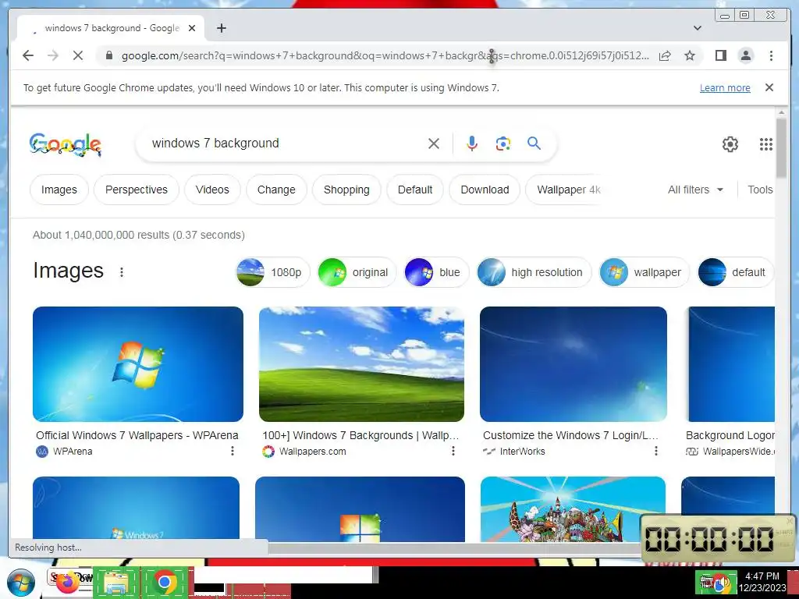This screenshot has width=799, height=599.
Task: Filter results by Images
Action: pyautogui.click(x=59, y=190)
